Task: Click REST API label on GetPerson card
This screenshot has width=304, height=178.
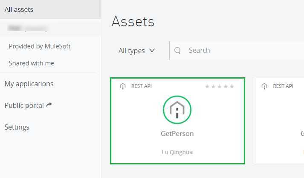Action: [142, 86]
